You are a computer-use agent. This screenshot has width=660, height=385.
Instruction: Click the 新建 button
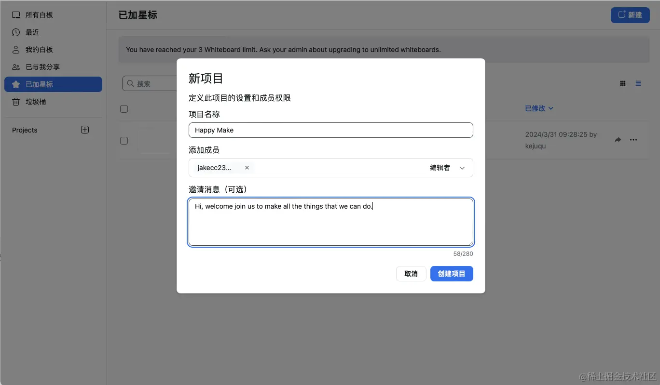click(630, 15)
